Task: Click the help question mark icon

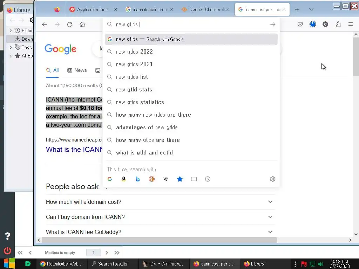Action: tap(8, 236)
